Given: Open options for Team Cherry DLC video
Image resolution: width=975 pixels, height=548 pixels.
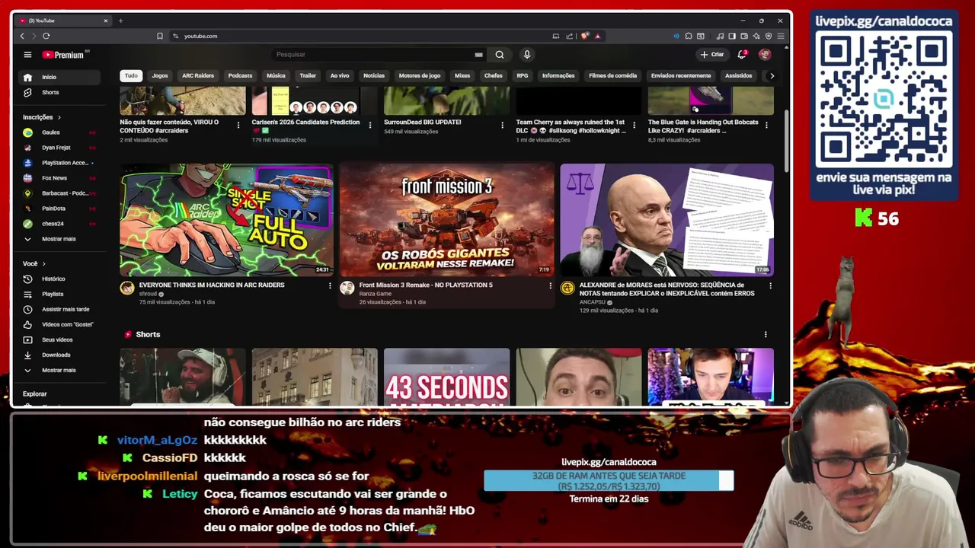Looking at the screenshot, I should pyautogui.click(x=634, y=125).
